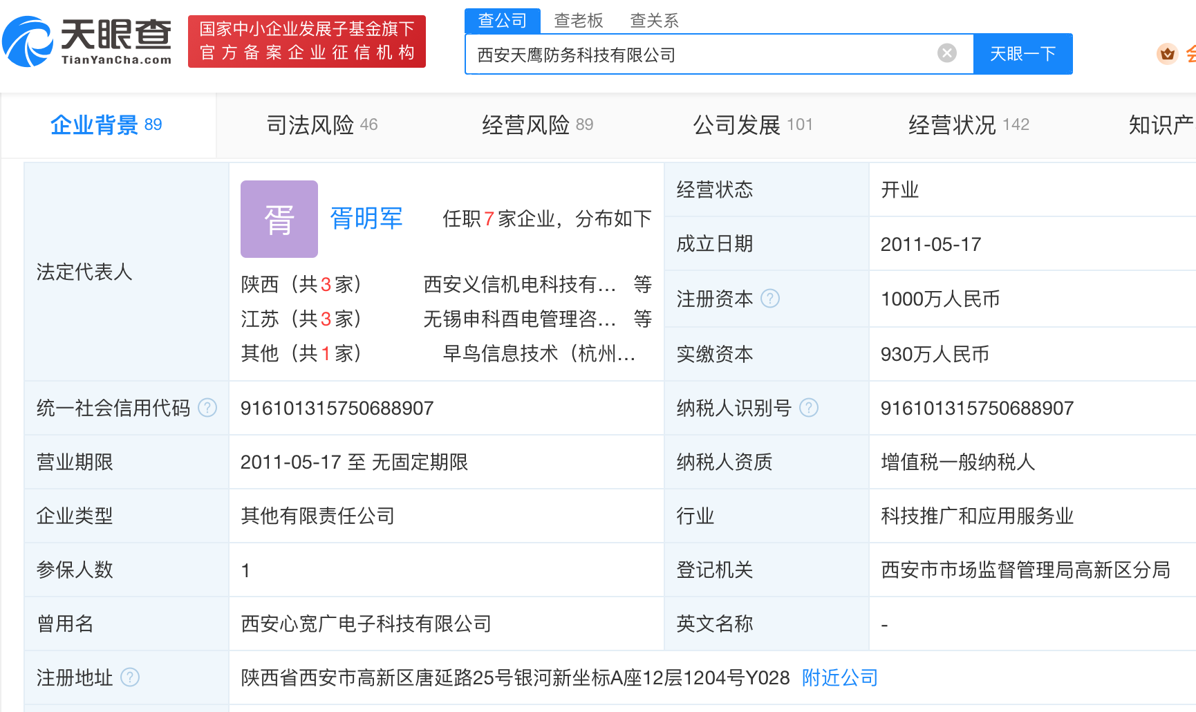The image size is (1196, 712).
Task: Open the 公司发展 tab
Action: (x=753, y=125)
